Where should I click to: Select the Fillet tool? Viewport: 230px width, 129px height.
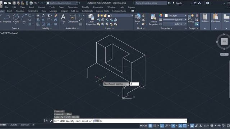coord(49,20)
